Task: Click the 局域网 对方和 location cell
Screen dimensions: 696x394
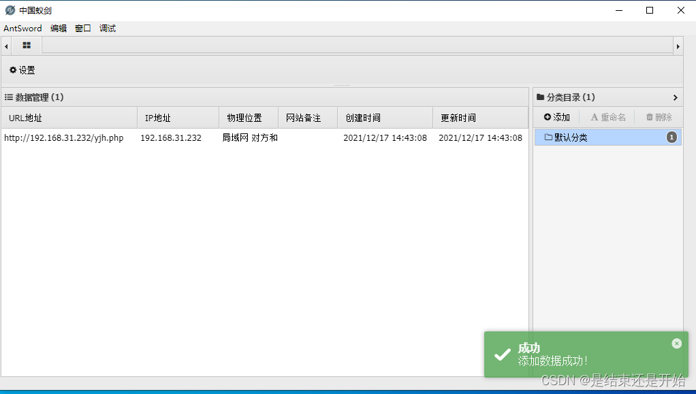Action: (250, 138)
